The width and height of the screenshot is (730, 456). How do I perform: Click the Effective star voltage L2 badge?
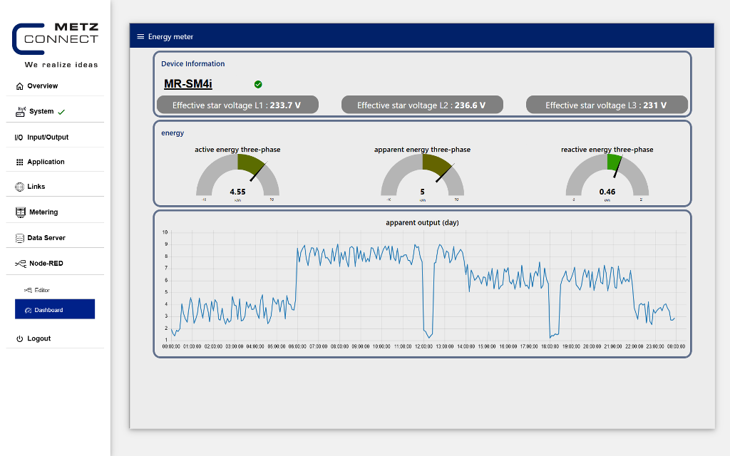[x=422, y=105]
